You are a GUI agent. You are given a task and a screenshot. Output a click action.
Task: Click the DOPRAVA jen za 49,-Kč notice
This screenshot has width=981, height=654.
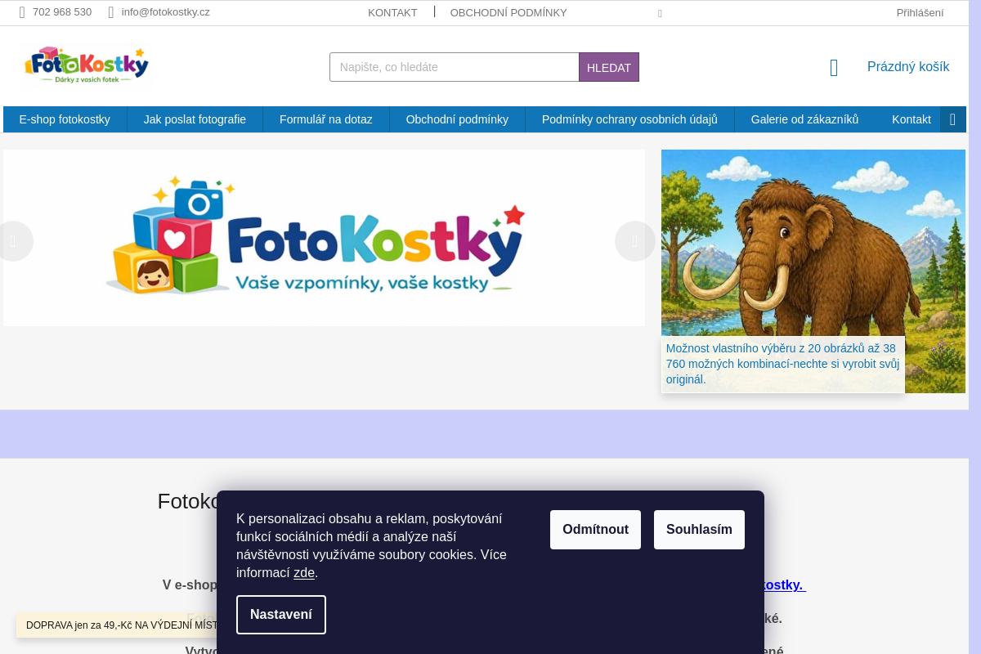pyautogui.click(x=117, y=625)
